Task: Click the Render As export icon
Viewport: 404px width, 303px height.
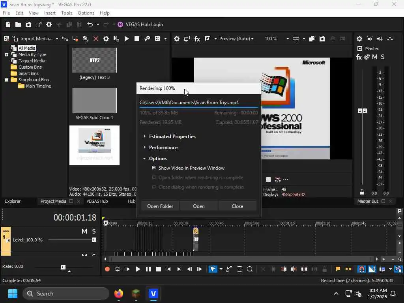Action: pyautogui.click(x=39, y=24)
